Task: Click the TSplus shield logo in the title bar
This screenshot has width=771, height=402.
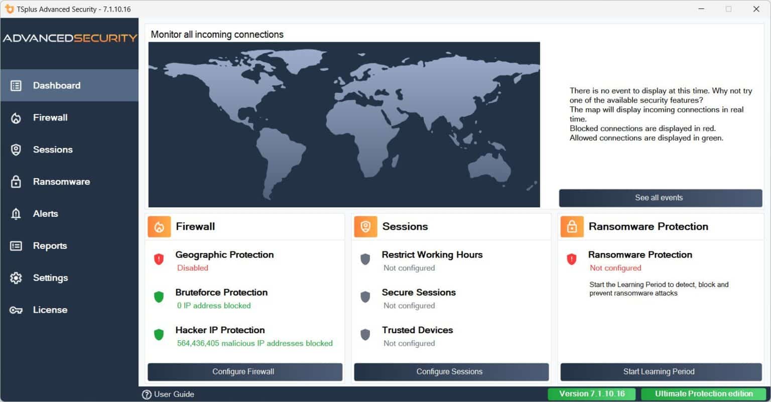Action: pyautogui.click(x=9, y=9)
